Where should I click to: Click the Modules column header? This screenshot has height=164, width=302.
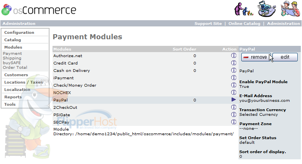coord(62,49)
